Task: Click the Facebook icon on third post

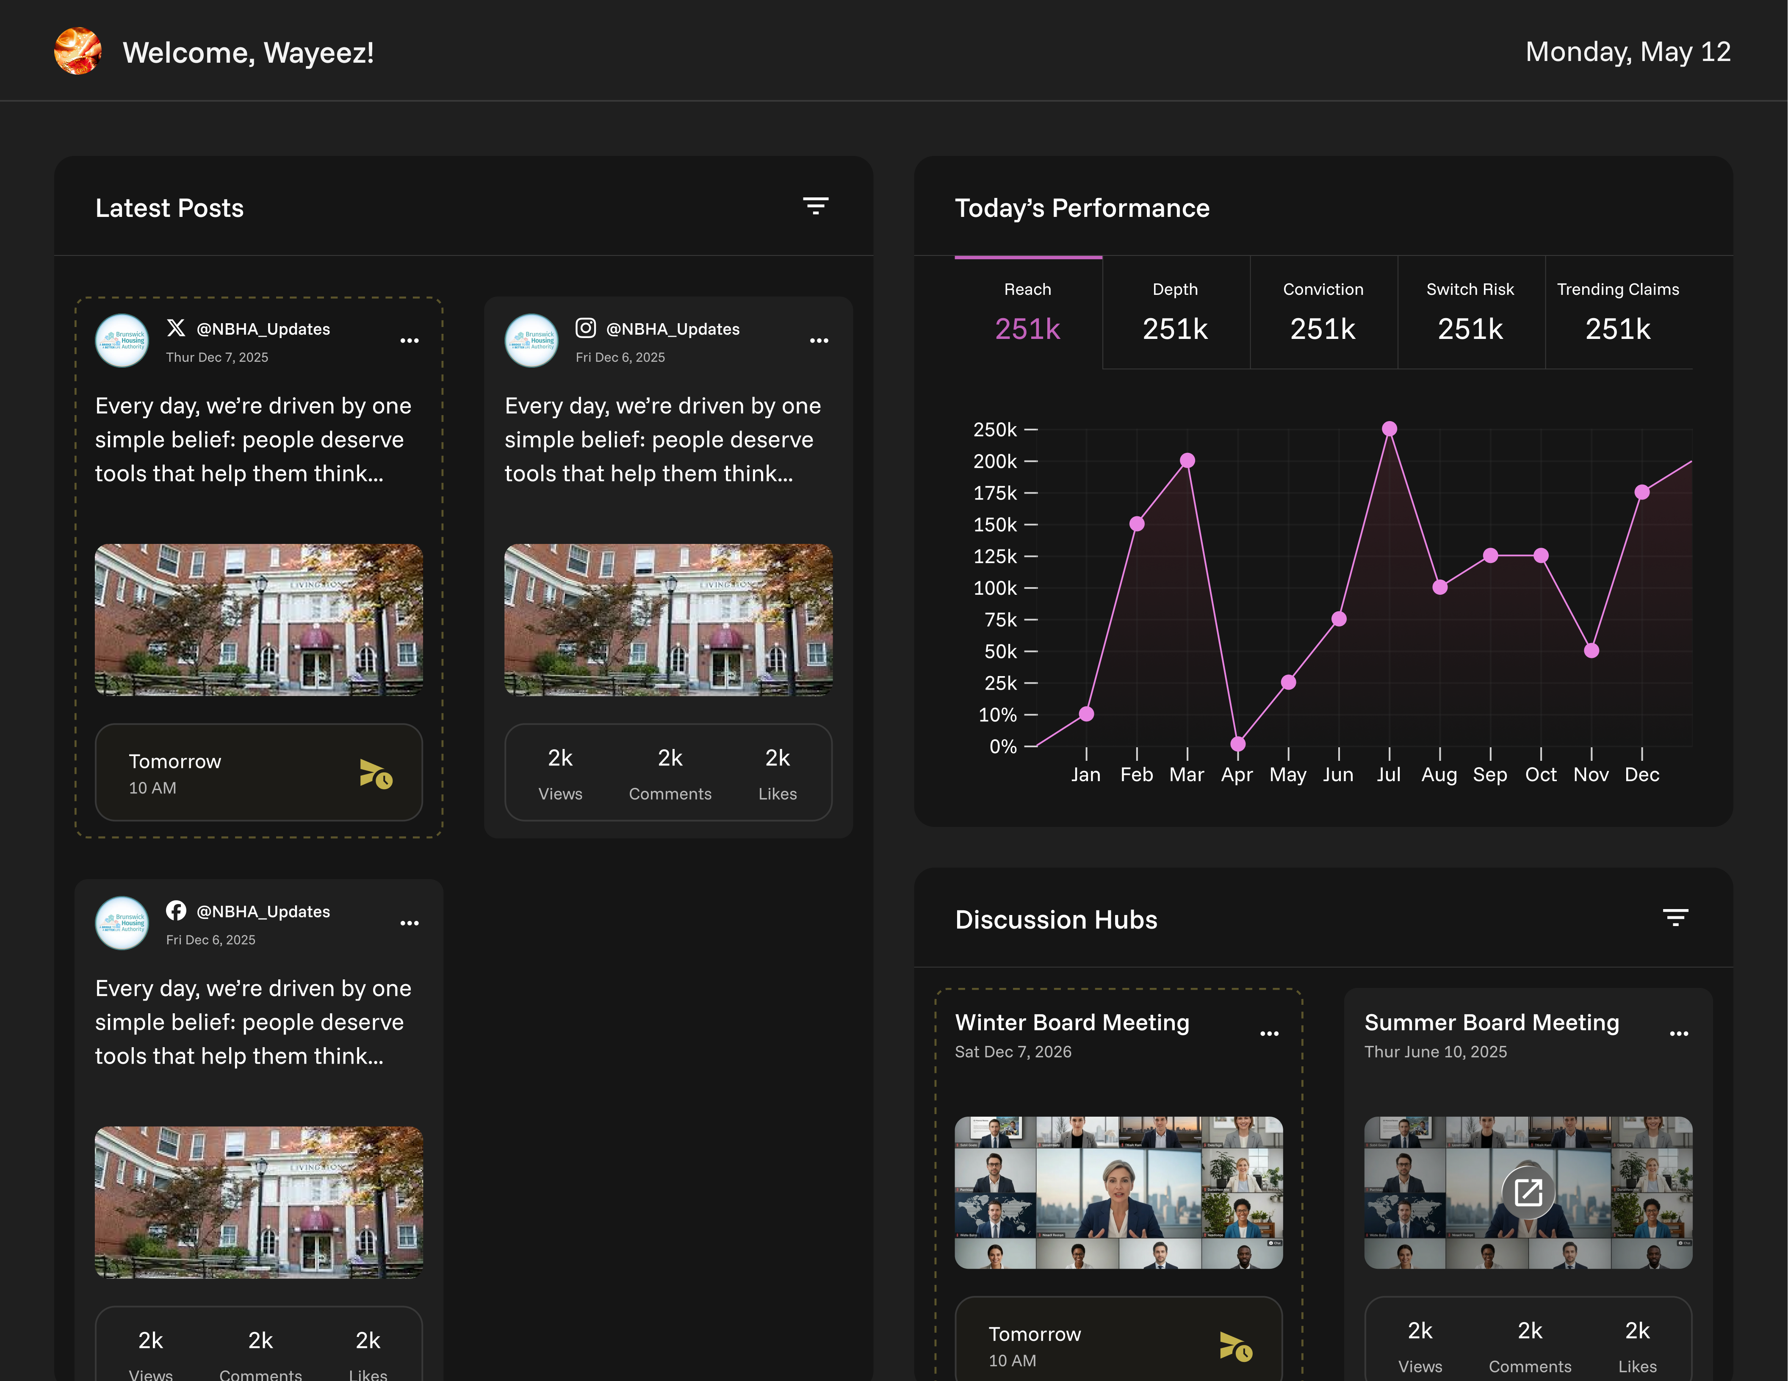Action: pos(176,911)
